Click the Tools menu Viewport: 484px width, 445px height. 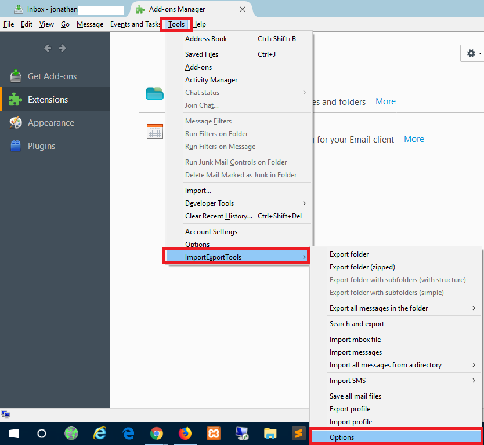(176, 24)
